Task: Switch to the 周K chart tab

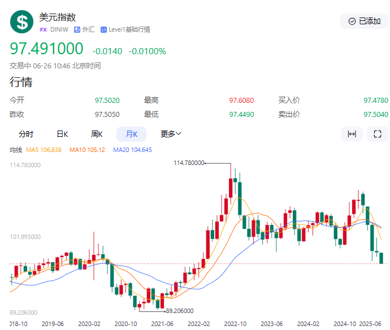Action: (x=97, y=134)
